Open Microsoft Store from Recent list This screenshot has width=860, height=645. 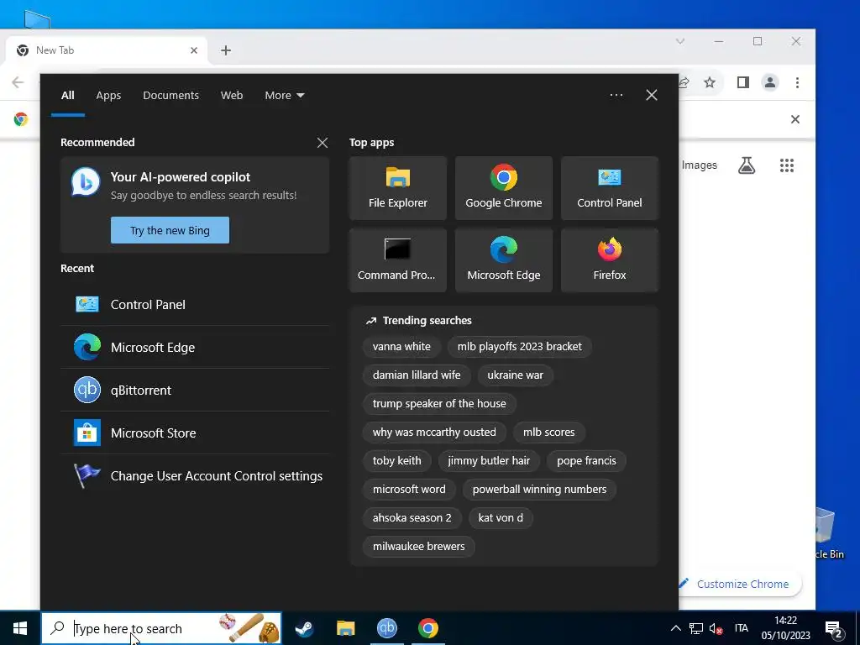click(x=195, y=433)
